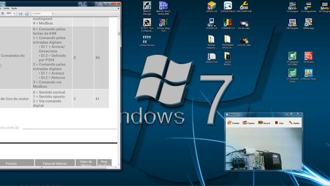Open the S7-PCT Port Configuration shortcut
This screenshot has width=330, height=186.
click(147, 25)
